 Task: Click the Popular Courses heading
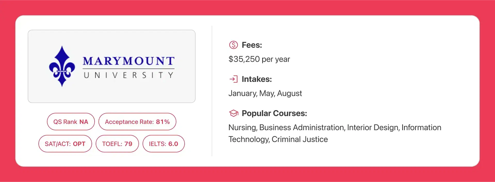[x=274, y=113]
